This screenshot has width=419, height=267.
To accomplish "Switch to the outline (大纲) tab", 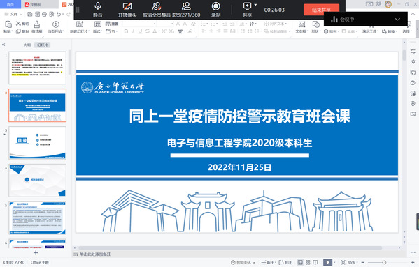I will 27,45.
